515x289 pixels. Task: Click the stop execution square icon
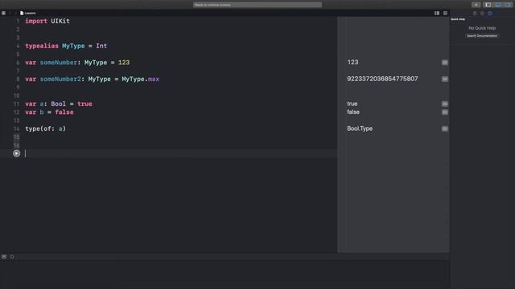pyautogui.click(x=12, y=257)
